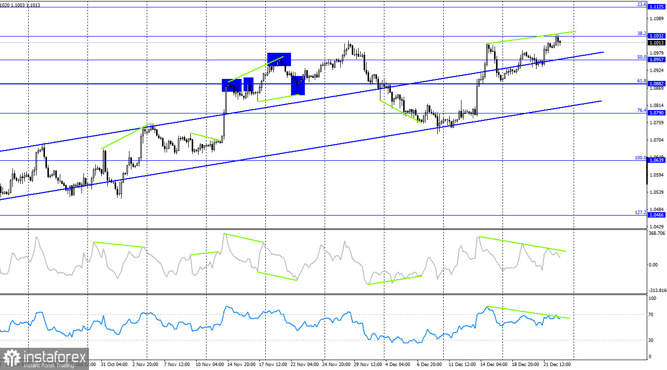Click the 29 Nov 12:00 time label
This screenshot has height=370, width=667.
[x=367, y=364]
